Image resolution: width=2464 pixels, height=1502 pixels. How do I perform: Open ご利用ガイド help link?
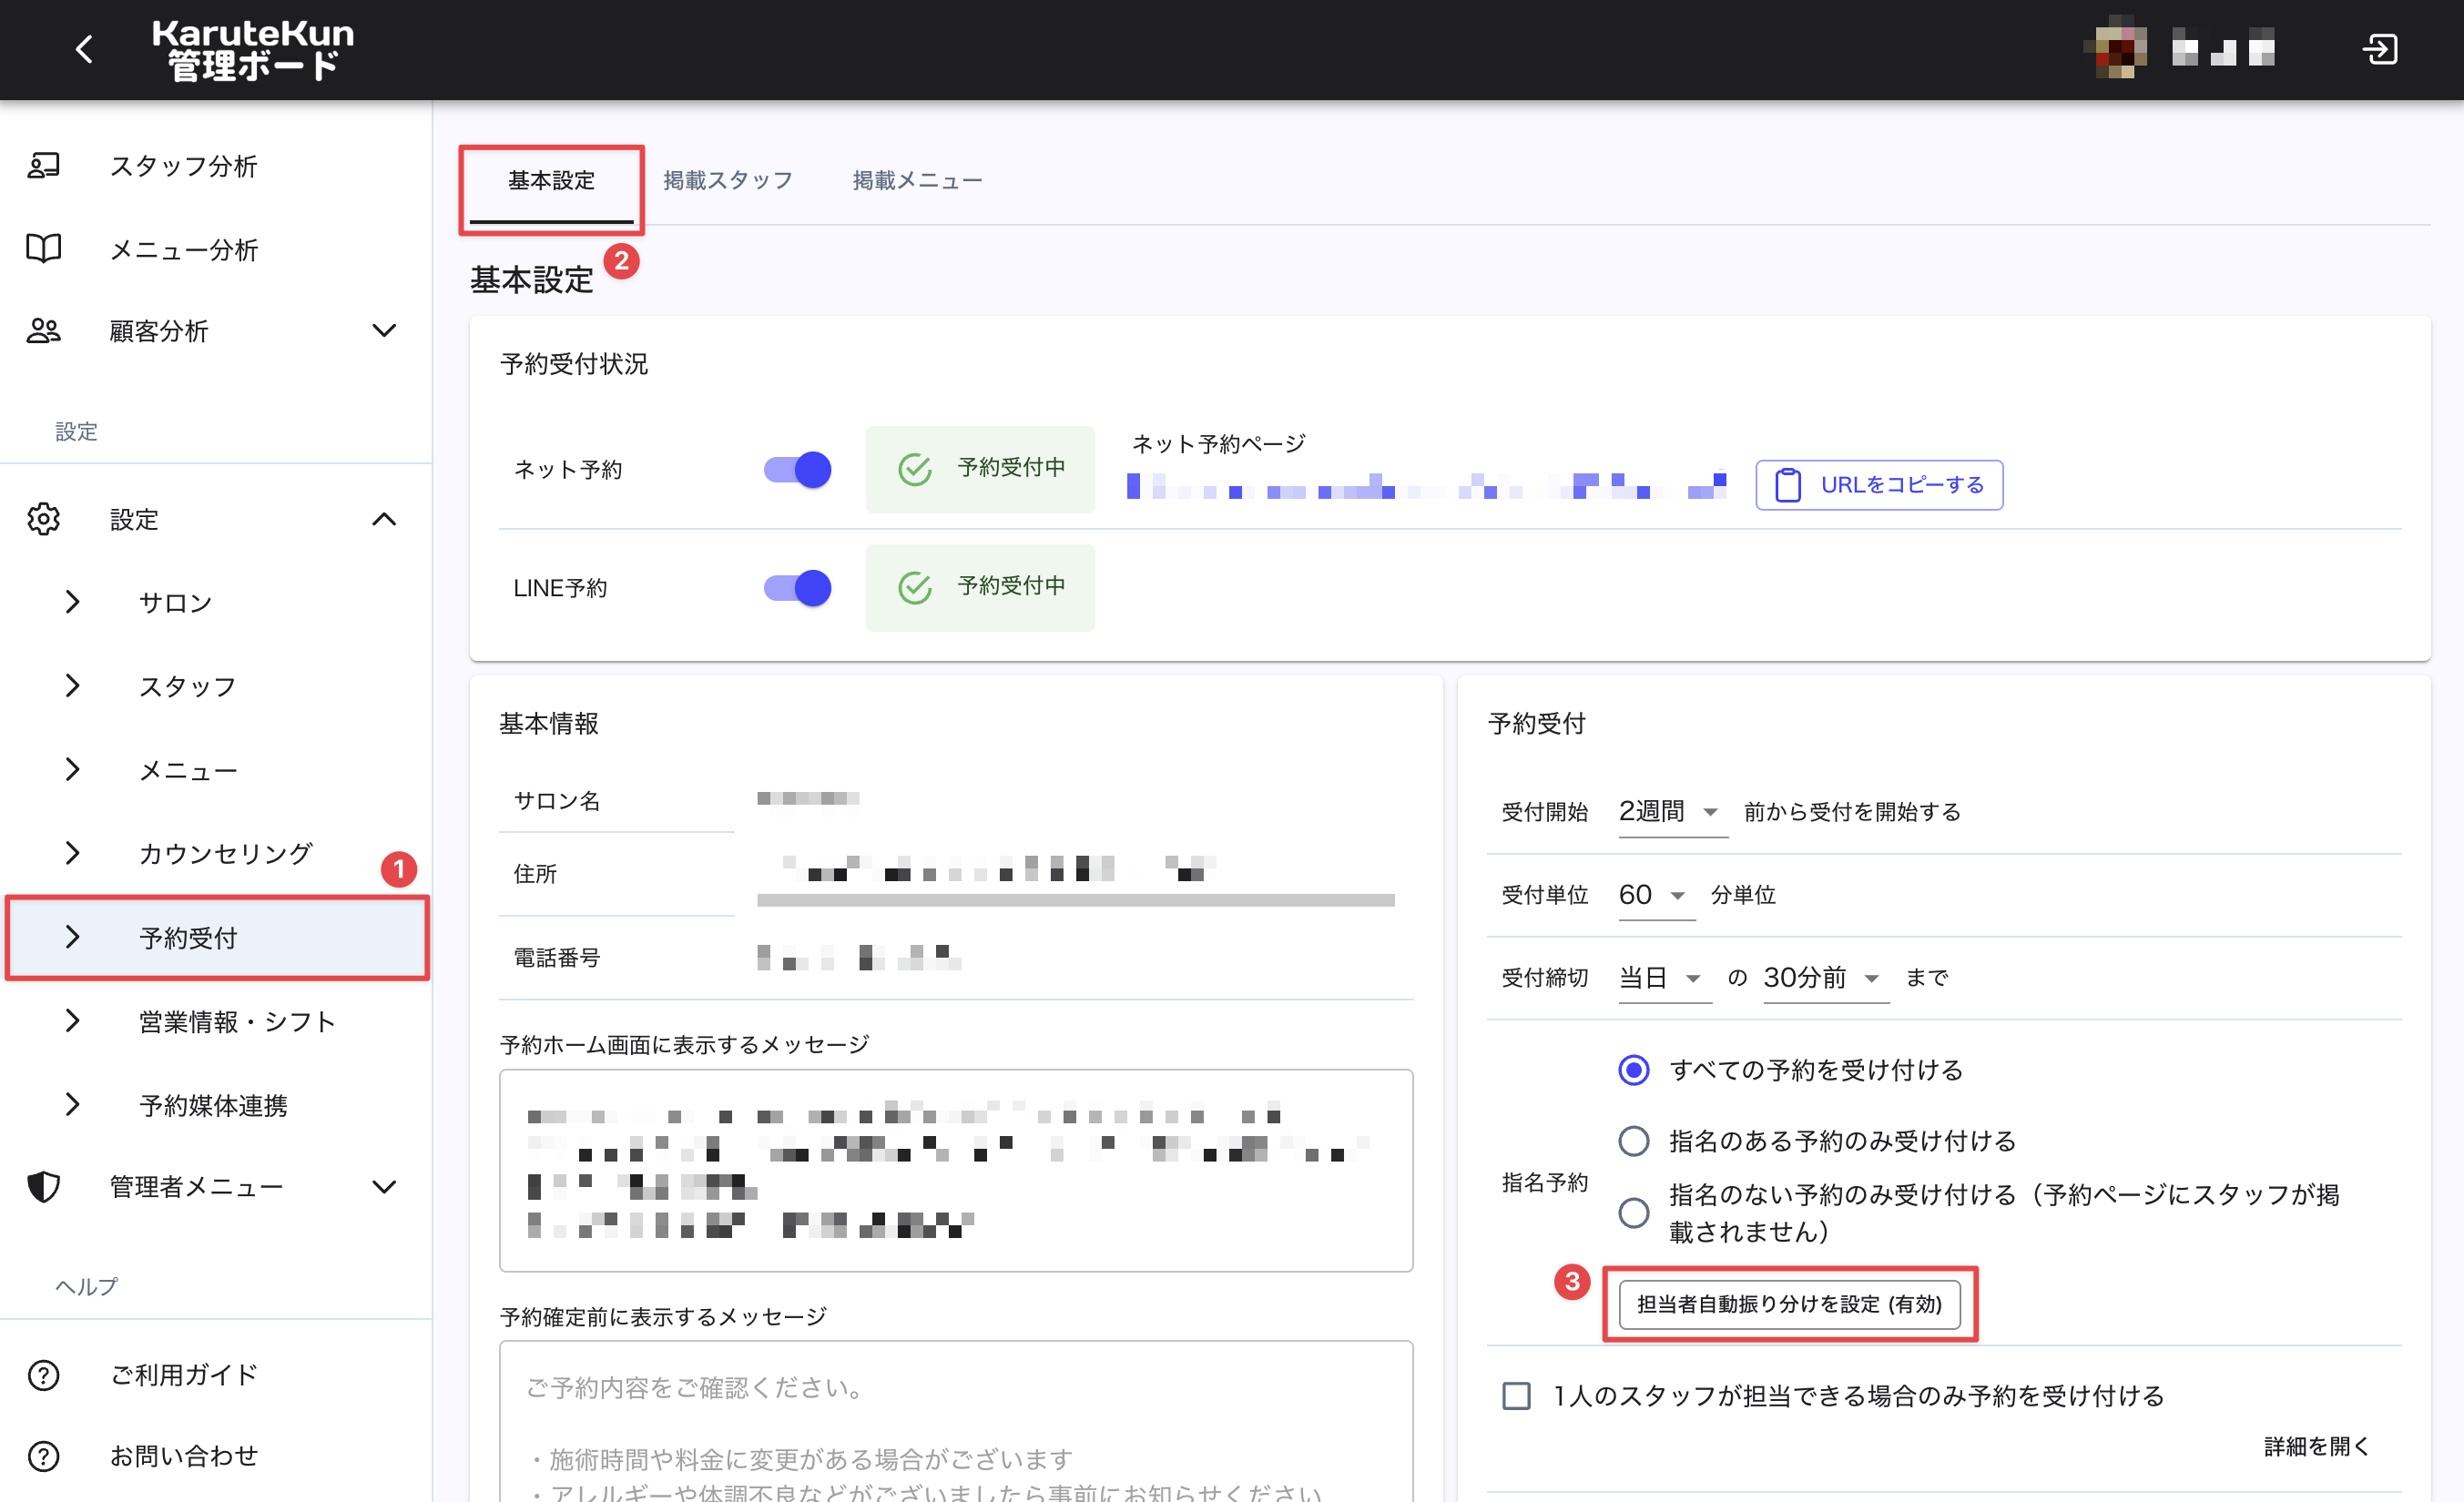coord(184,1375)
